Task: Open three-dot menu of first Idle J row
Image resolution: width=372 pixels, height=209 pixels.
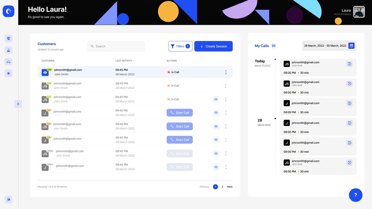Action: coord(226,113)
